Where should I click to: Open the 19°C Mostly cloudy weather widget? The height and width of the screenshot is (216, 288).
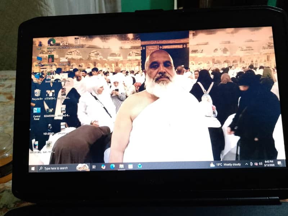pos(226,165)
